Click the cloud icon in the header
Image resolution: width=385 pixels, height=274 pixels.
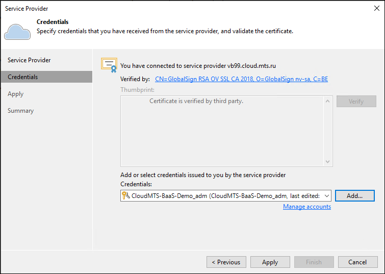(x=17, y=31)
